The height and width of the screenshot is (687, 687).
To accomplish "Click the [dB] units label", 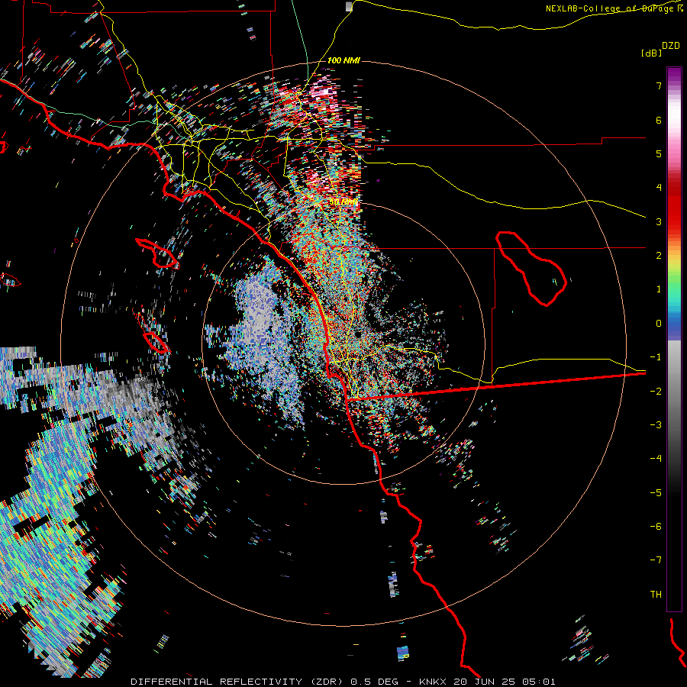I will coord(651,53).
